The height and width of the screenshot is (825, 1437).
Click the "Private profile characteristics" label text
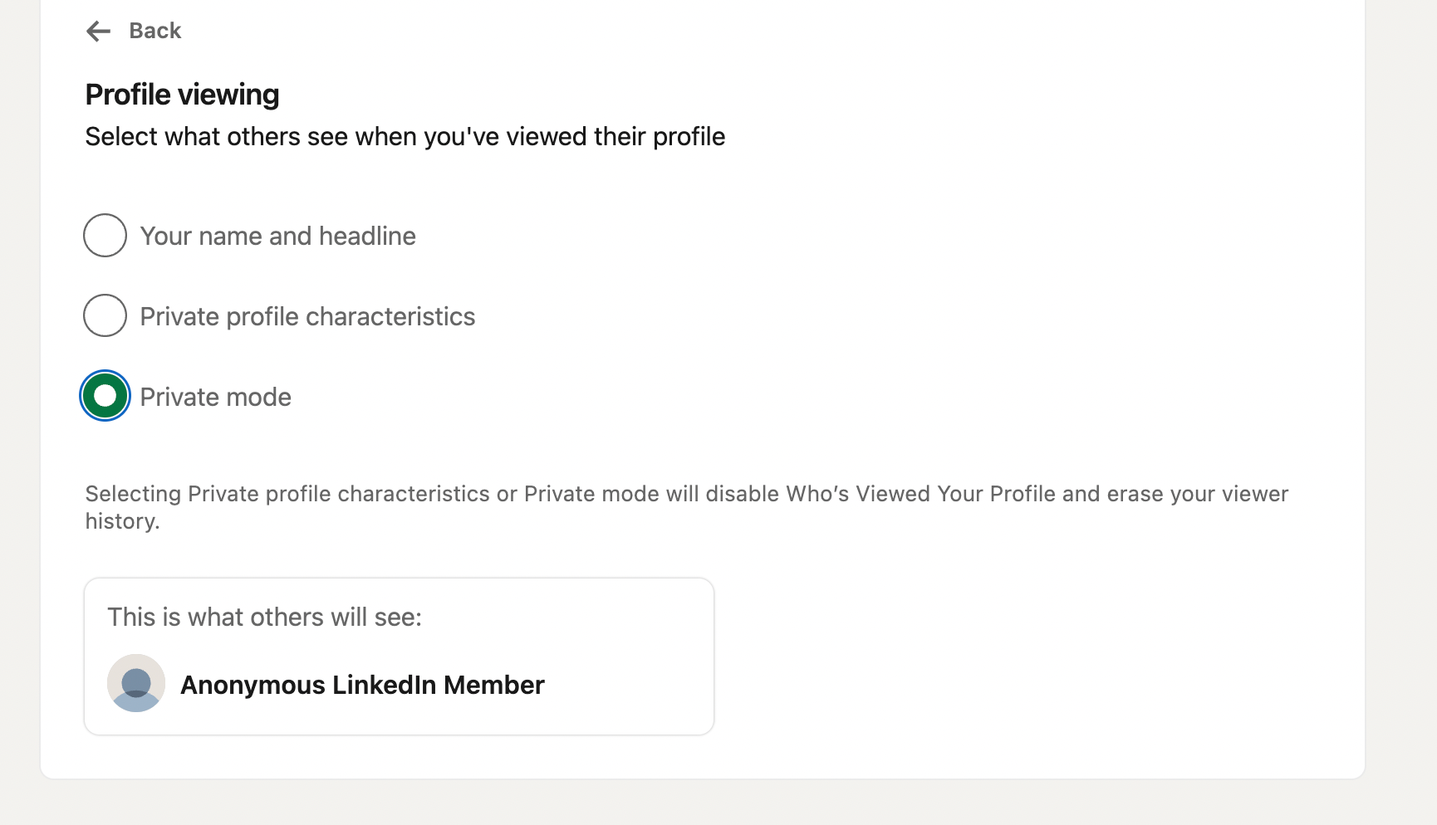307,317
